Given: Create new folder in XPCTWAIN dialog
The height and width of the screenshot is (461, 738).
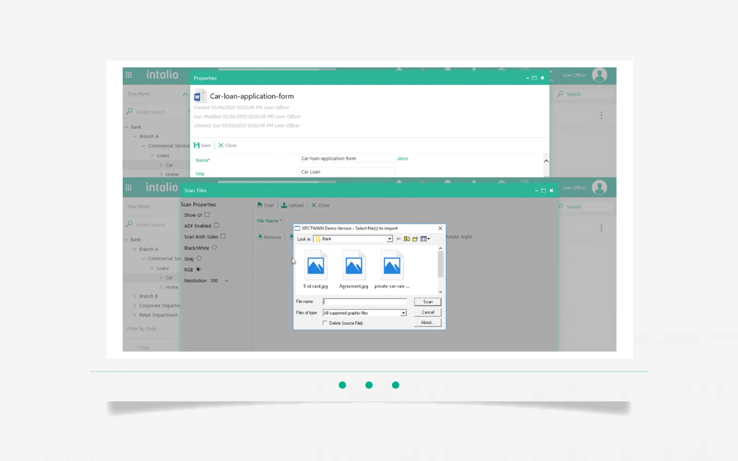Looking at the screenshot, I should click(415, 239).
